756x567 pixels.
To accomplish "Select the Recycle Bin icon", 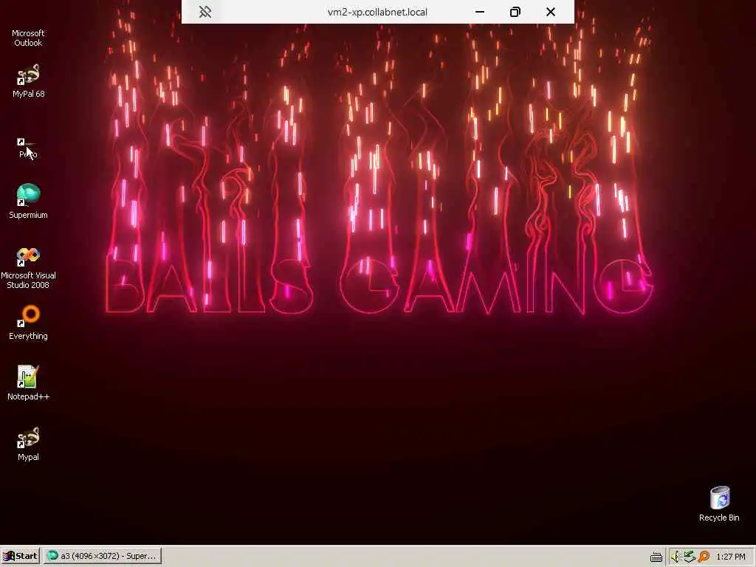I will 719,498.
